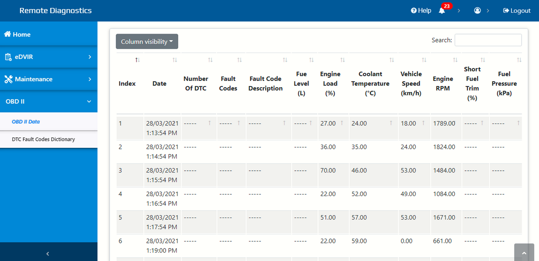Sort by Vehicle Speed column arrows
Viewport: 539px width, 261px height.
[424, 60]
